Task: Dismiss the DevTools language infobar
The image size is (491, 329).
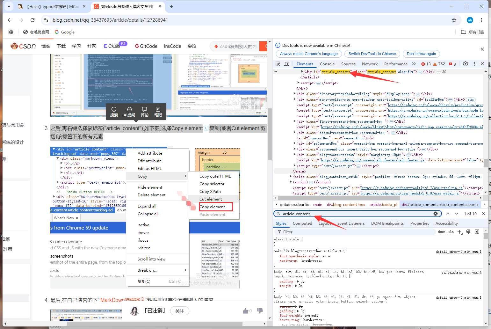Action: tap(482, 49)
